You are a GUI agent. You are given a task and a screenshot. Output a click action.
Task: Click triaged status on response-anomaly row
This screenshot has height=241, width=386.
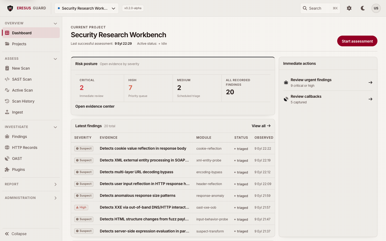241,196
